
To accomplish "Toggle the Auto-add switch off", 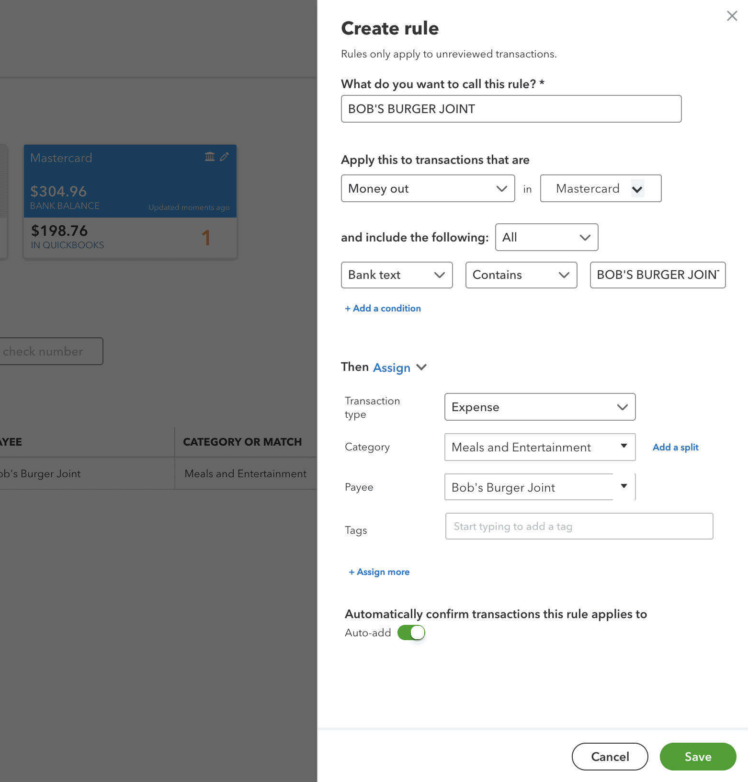I will [411, 632].
